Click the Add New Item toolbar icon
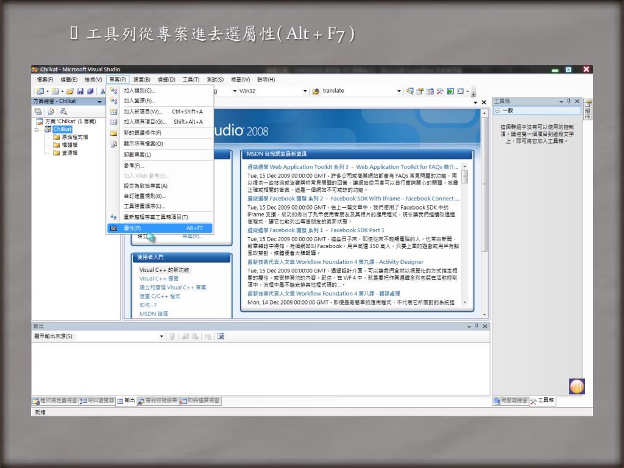Viewport: 624px width, 468px height. point(55,91)
